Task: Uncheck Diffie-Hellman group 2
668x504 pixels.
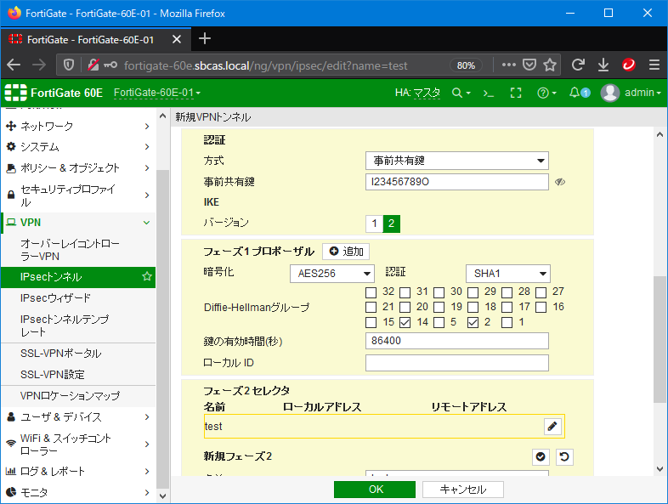Action: 473,322
